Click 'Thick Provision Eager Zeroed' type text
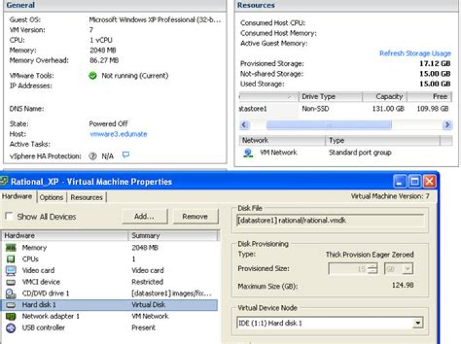 369,254
